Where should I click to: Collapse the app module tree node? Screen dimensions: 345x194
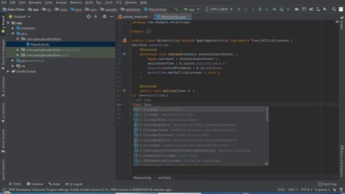click(8, 23)
